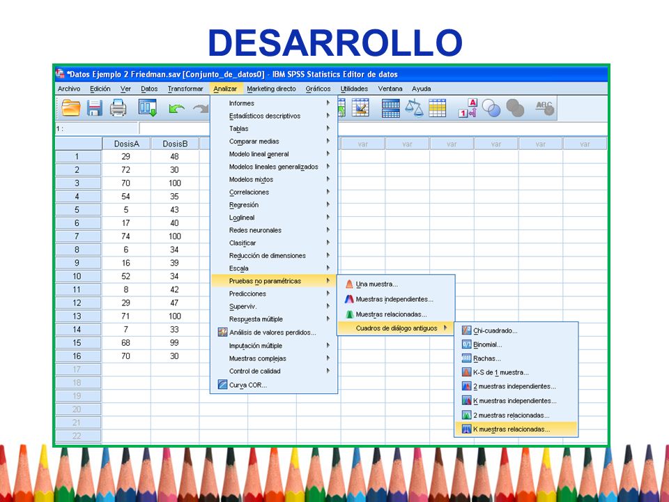669x502 pixels.
Task: Expand the Informes submenu
Action: coord(274,103)
